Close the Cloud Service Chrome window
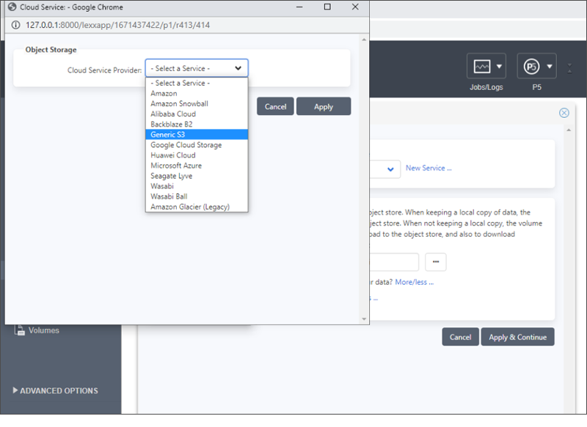 point(355,7)
